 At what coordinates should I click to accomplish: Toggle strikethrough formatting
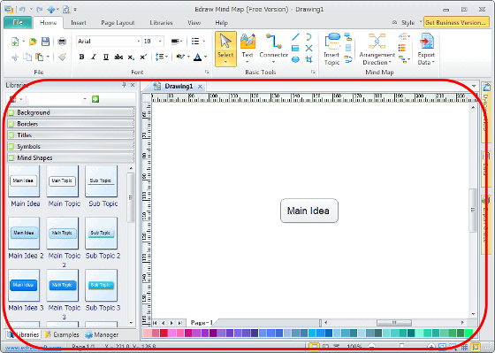(118, 57)
